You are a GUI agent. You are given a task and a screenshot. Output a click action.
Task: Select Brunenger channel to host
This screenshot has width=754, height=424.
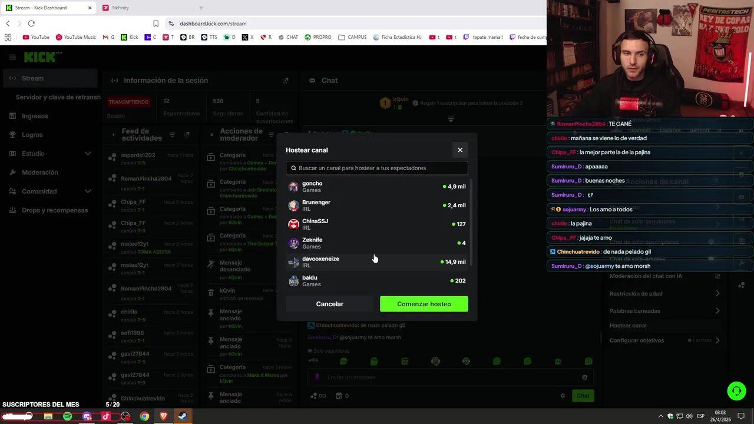[x=377, y=206]
